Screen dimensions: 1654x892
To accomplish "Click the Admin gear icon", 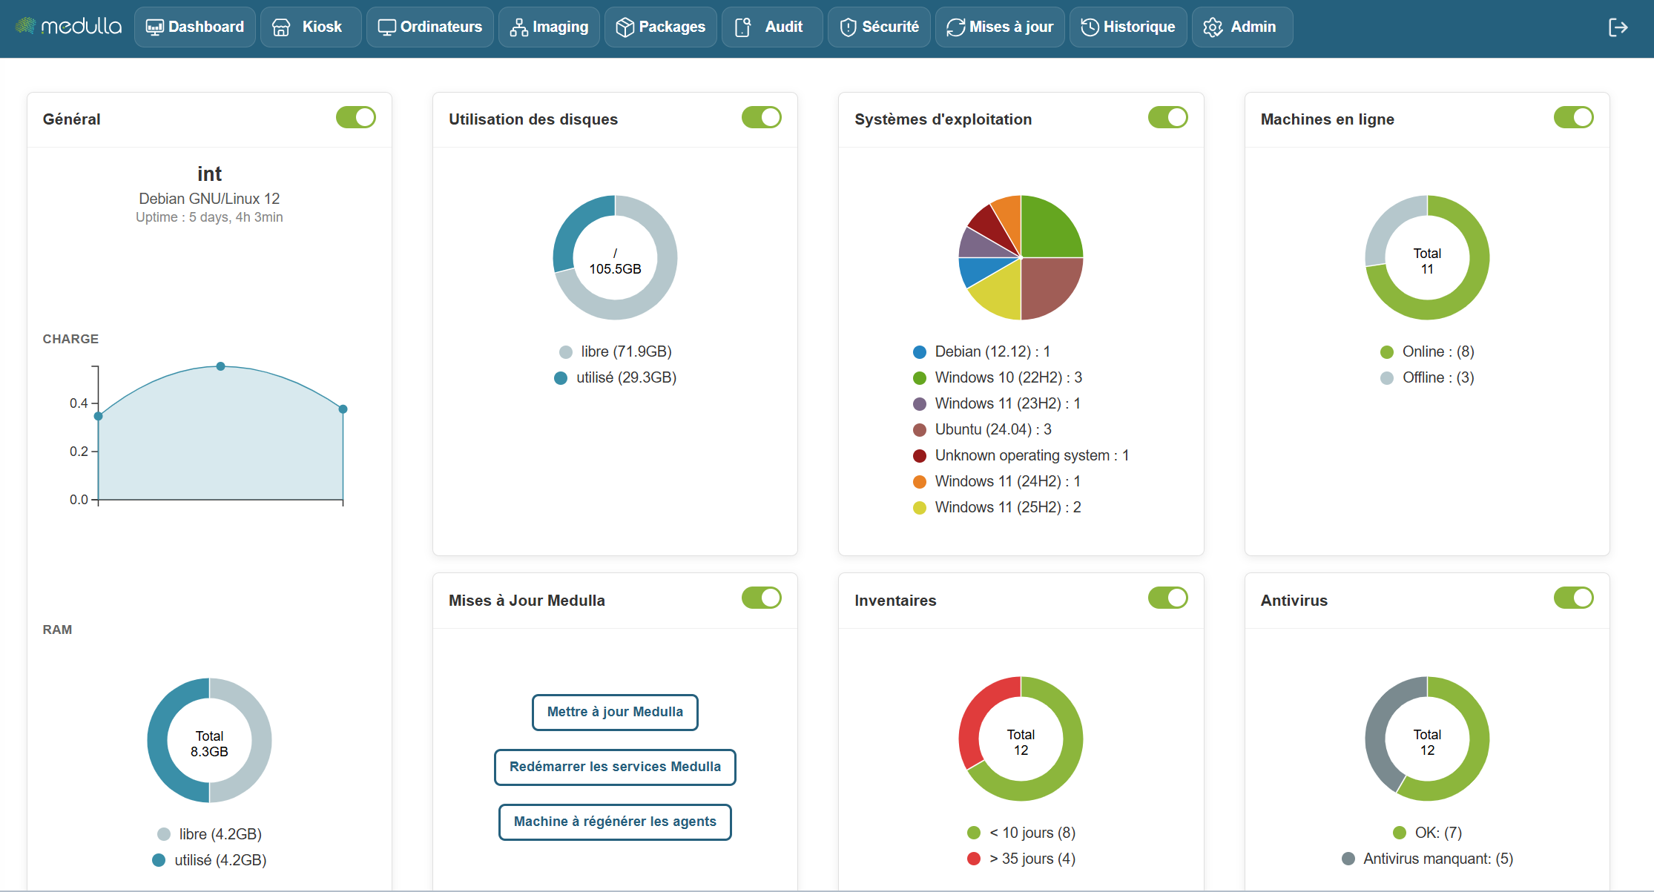I will click(1213, 27).
